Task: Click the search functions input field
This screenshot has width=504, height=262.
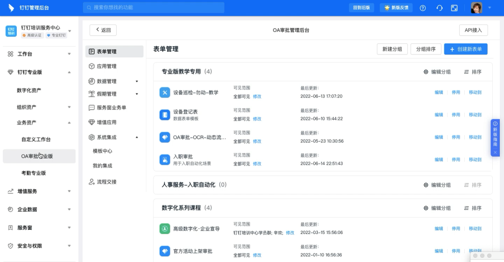Action: (154, 7)
